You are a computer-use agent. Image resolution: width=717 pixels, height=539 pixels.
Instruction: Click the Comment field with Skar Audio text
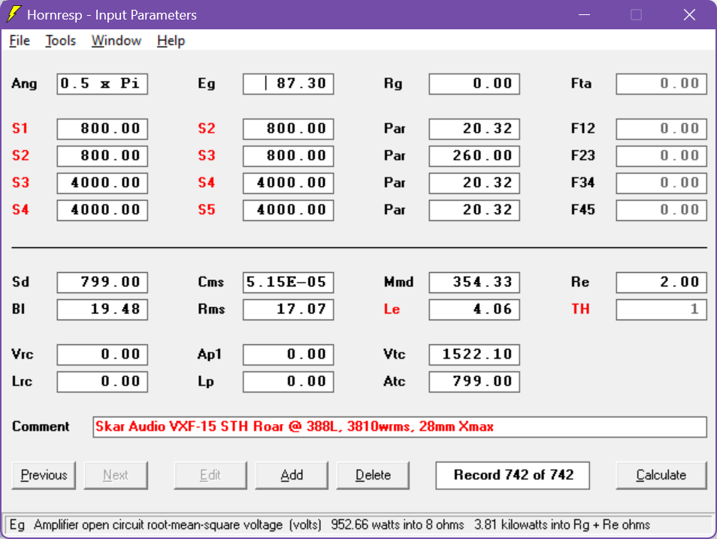click(400, 427)
